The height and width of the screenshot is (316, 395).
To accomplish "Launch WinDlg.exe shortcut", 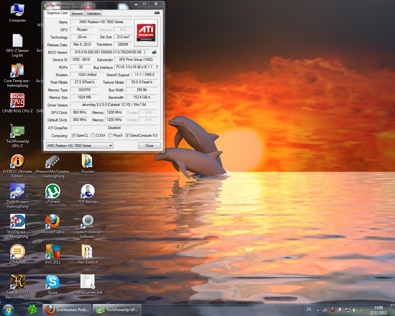I will (17, 227).
